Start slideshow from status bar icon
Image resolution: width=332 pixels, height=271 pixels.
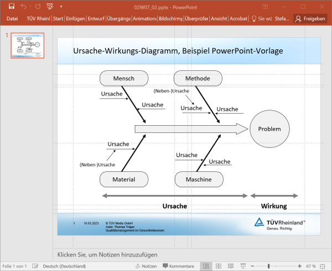tap(242, 266)
